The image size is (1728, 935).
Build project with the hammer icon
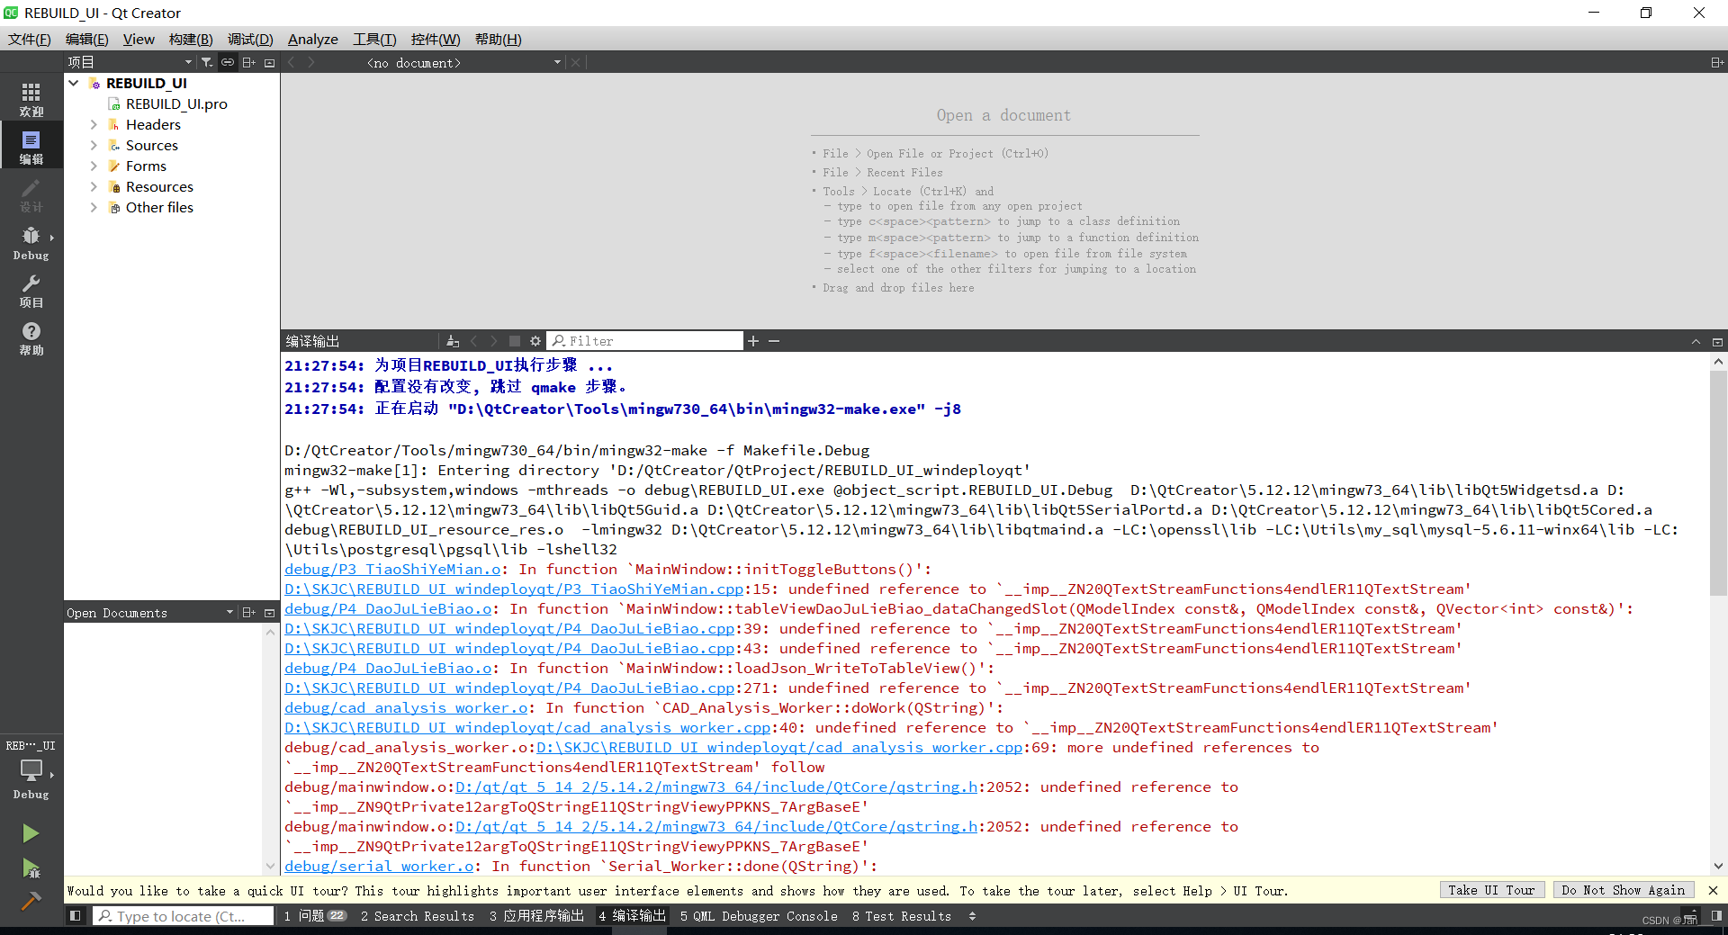coord(31,901)
